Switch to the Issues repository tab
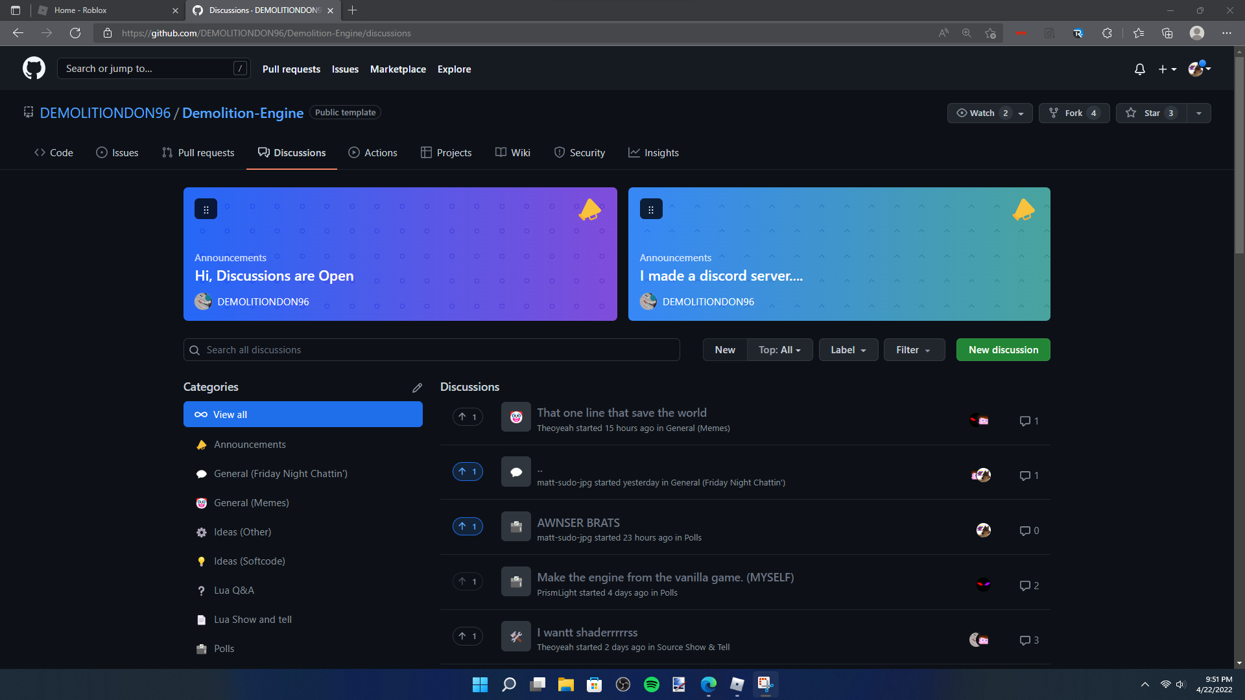Screen dimensions: 1245x700 pos(117,153)
